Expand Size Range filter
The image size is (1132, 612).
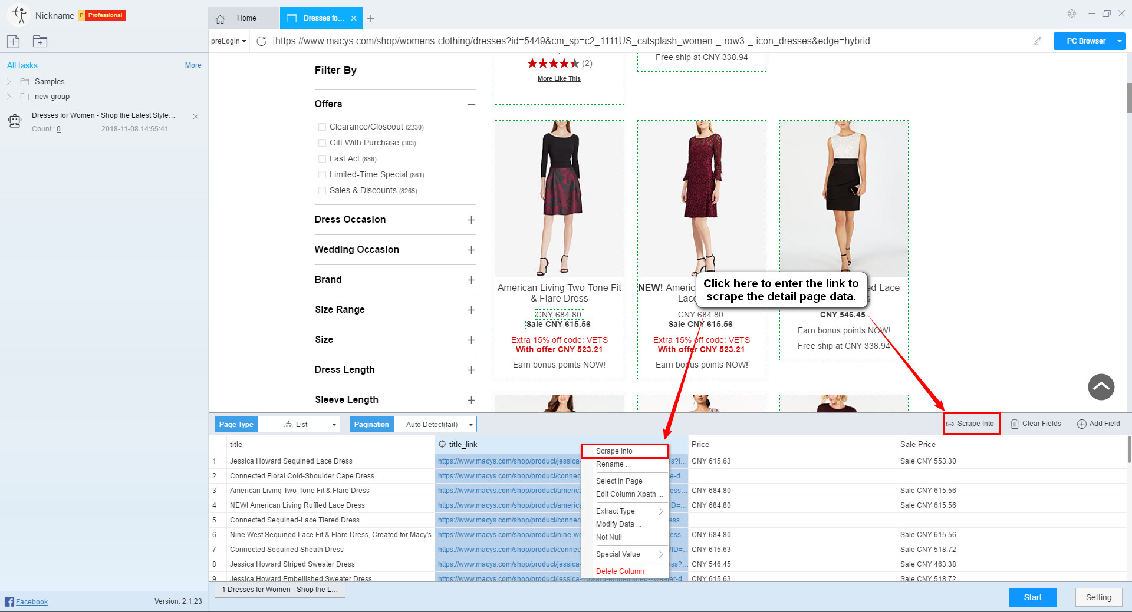coord(471,310)
